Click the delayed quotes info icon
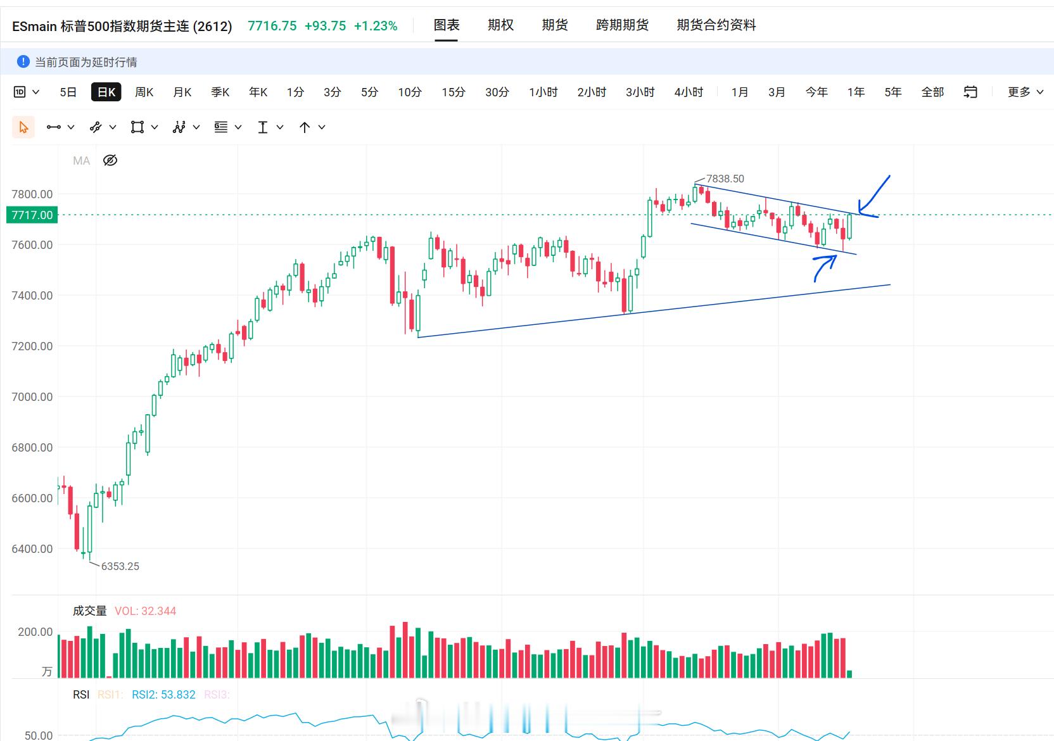This screenshot has height=741, width=1054. click(23, 61)
